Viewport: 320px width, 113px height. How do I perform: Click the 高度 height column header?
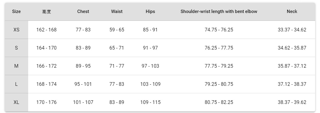coord(47,11)
